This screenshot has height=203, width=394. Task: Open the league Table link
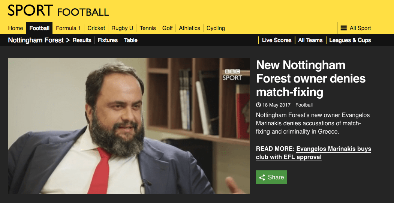click(x=131, y=40)
